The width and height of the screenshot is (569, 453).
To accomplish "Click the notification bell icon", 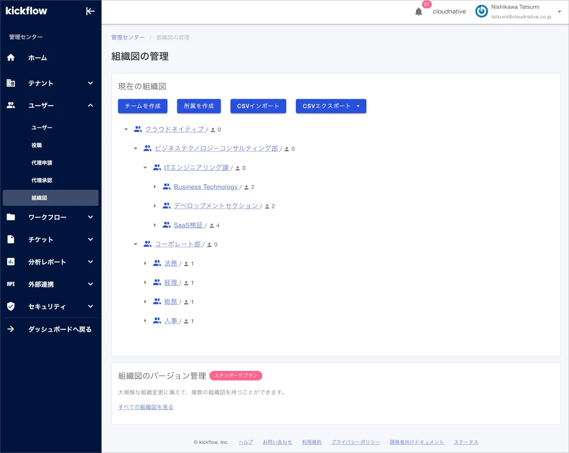I will (418, 12).
